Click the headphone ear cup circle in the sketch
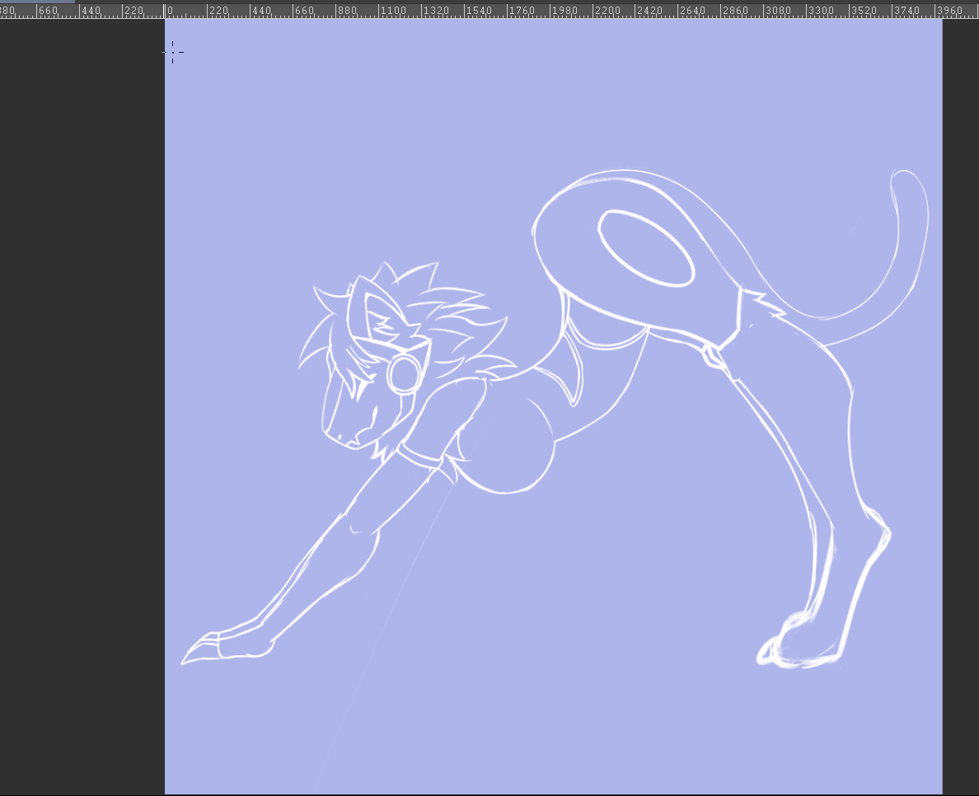The height and width of the screenshot is (796, 979). tap(404, 373)
